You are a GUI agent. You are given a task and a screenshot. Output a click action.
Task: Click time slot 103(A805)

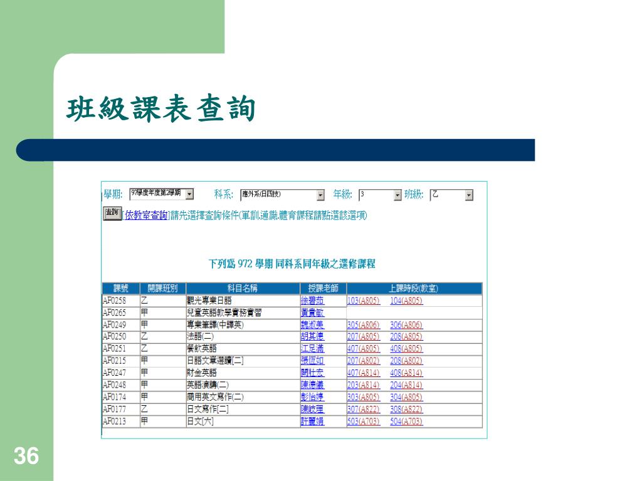(364, 301)
